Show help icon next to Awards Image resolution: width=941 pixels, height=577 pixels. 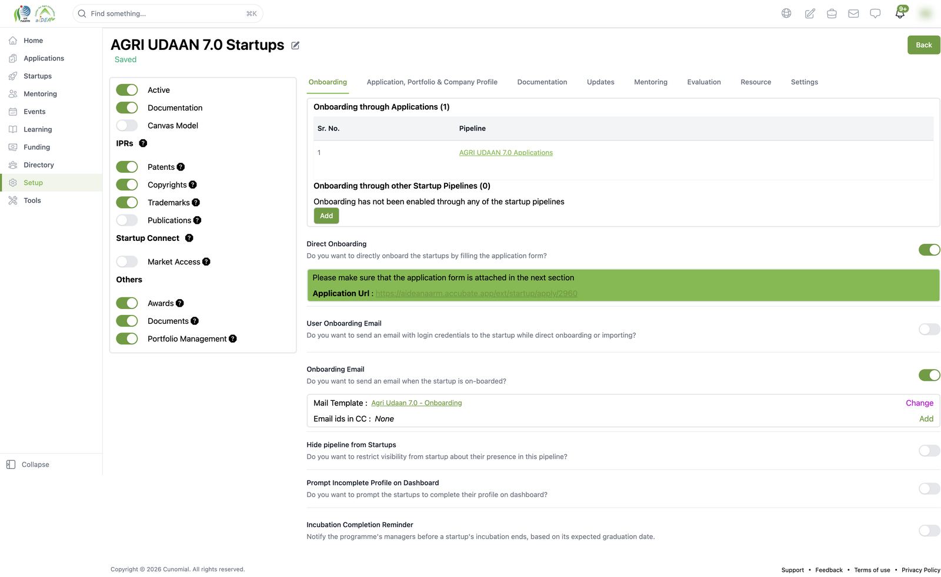179,303
